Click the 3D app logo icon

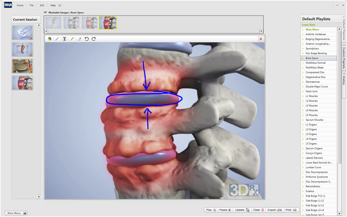pos(8,5)
